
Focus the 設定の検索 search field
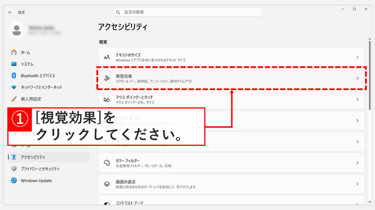click(x=187, y=12)
